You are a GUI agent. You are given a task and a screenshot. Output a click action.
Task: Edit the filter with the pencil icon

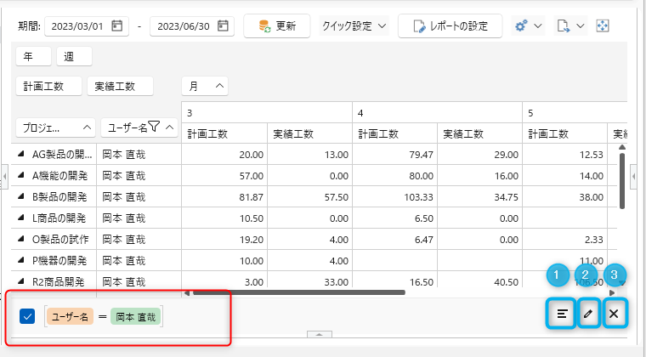pos(587,314)
